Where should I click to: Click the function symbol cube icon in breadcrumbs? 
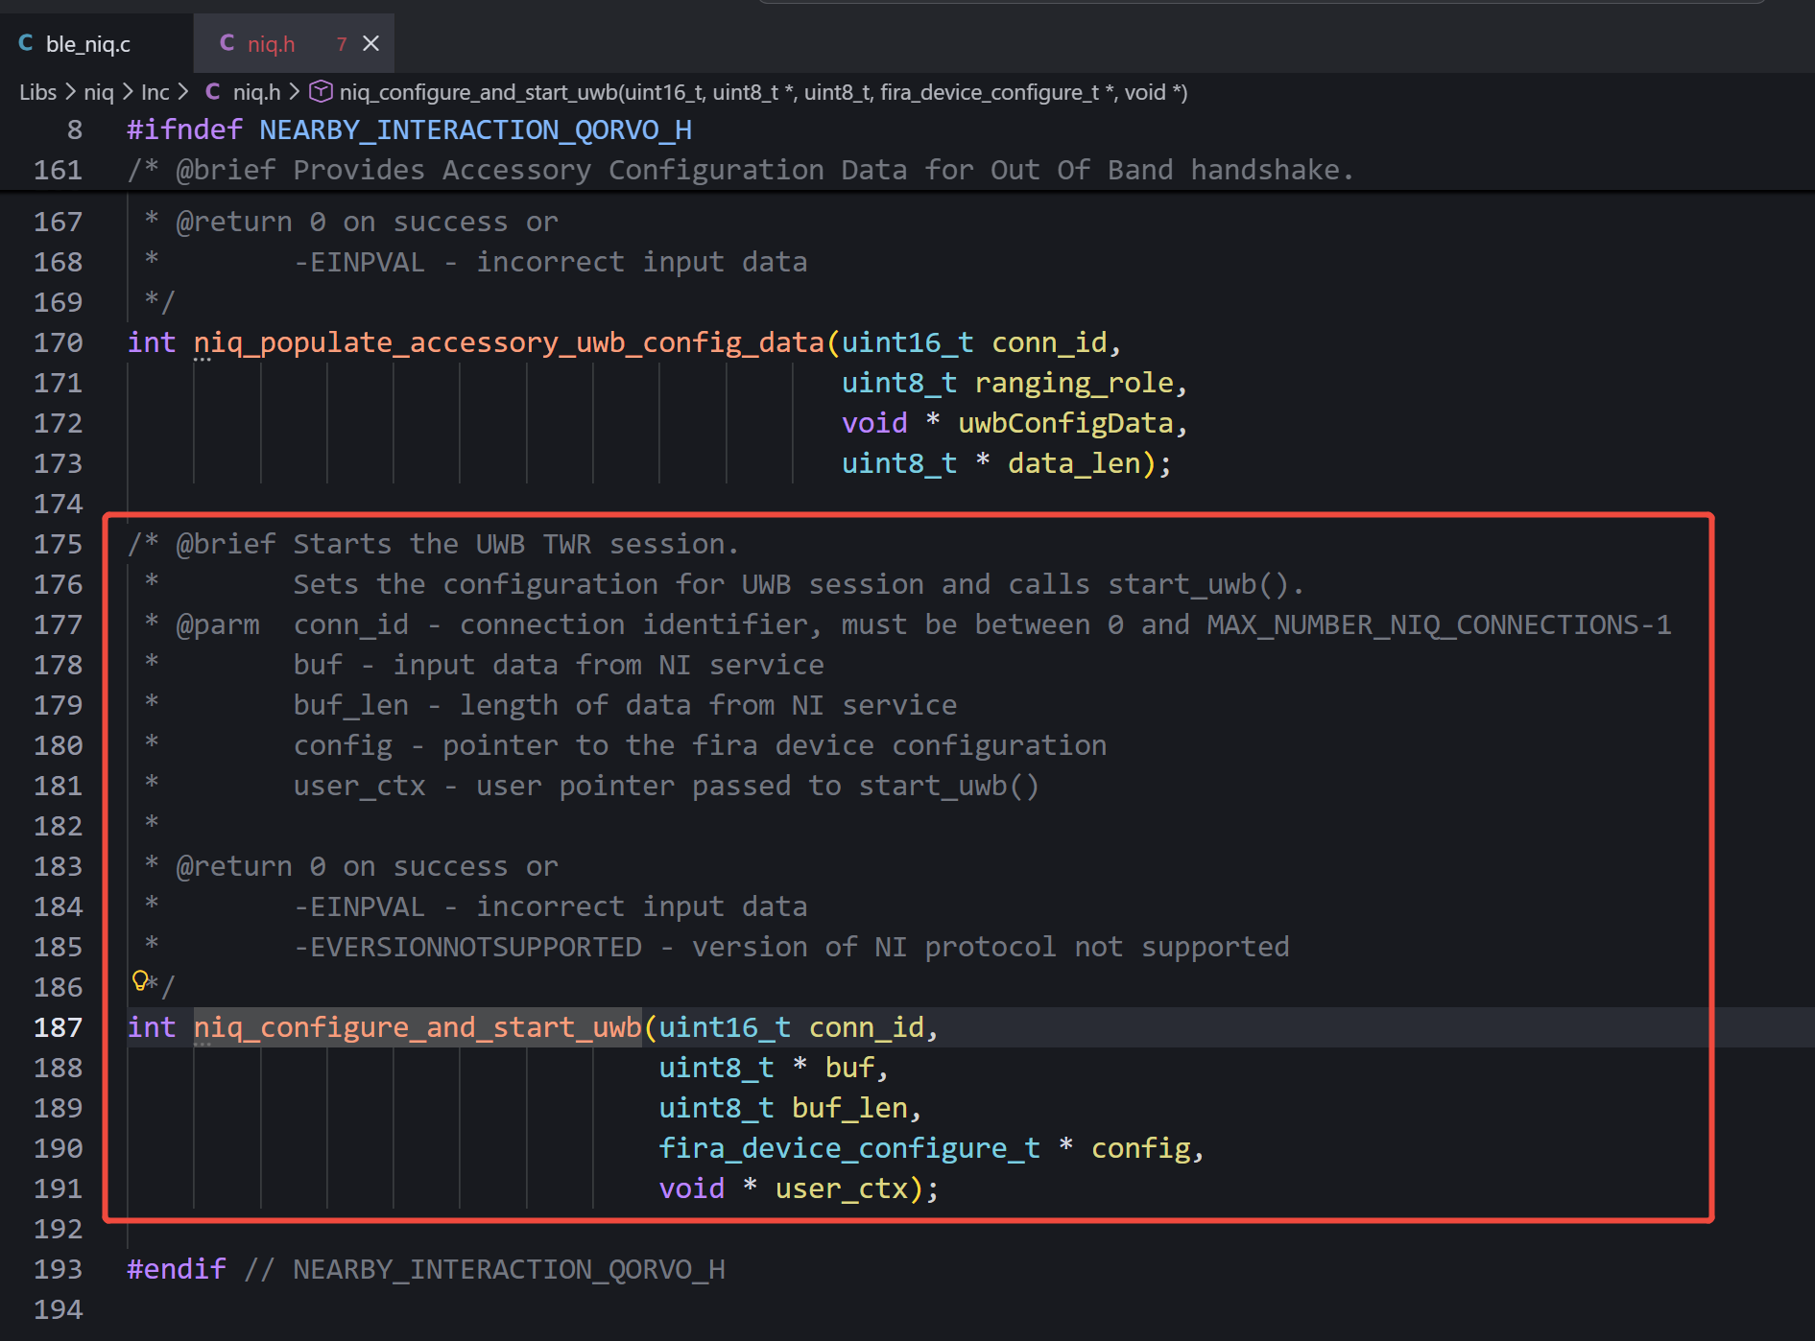tap(321, 92)
